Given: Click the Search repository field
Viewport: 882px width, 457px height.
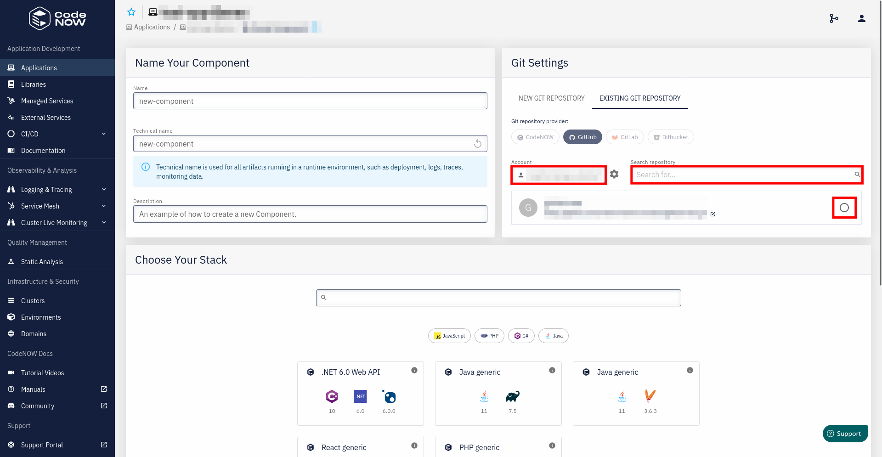Looking at the screenshot, I should [746, 175].
